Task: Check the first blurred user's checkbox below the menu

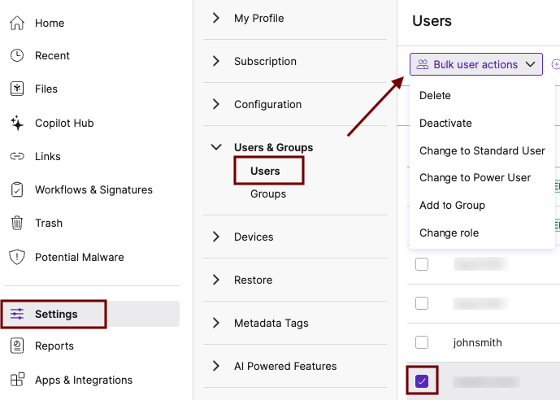Action: [x=422, y=264]
